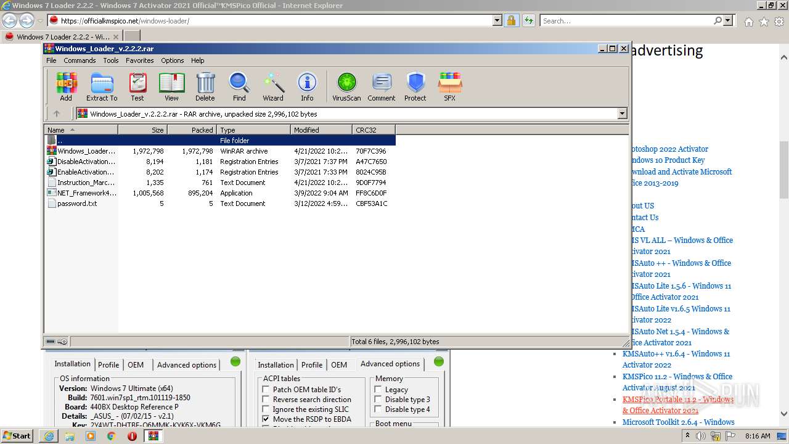Open the IE favorites star icon
789x444 pixels.
764,22
